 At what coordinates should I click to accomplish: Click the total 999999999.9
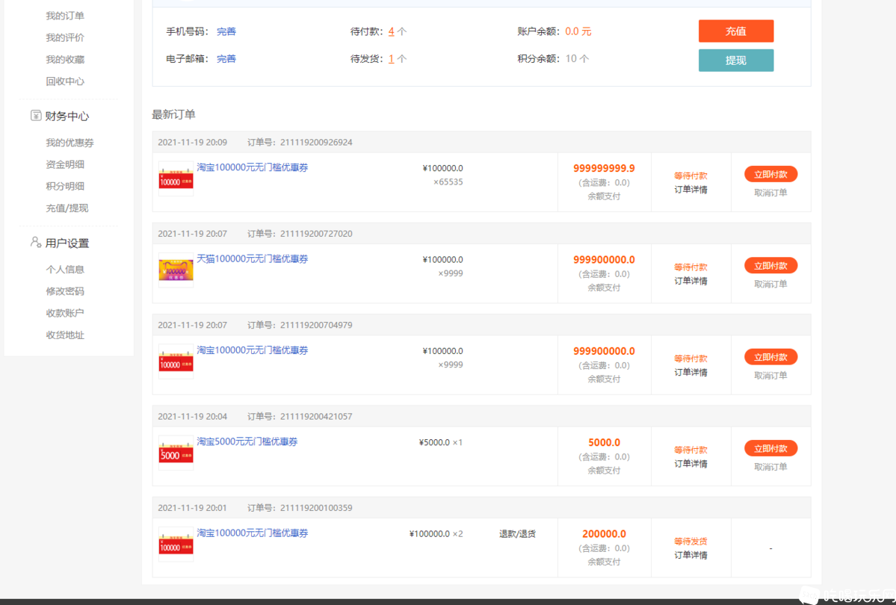point(604,169)
